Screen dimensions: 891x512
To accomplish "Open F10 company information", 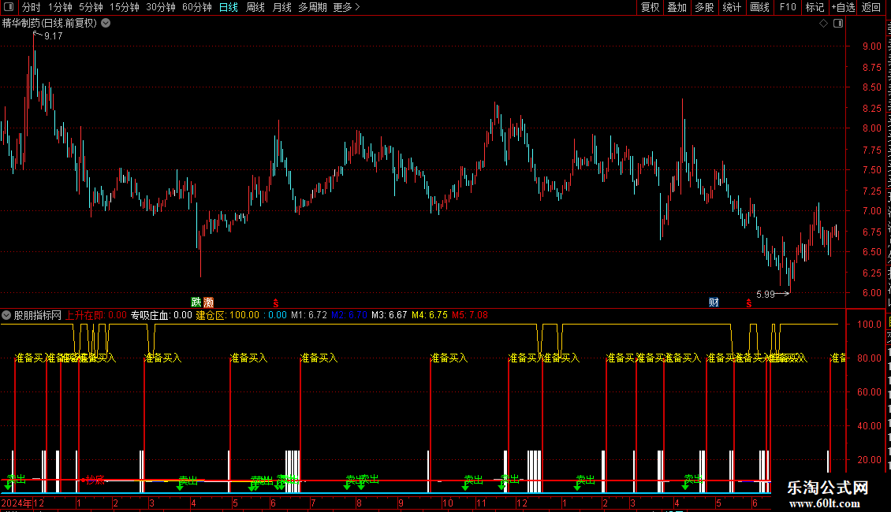I will pos(788,7).
